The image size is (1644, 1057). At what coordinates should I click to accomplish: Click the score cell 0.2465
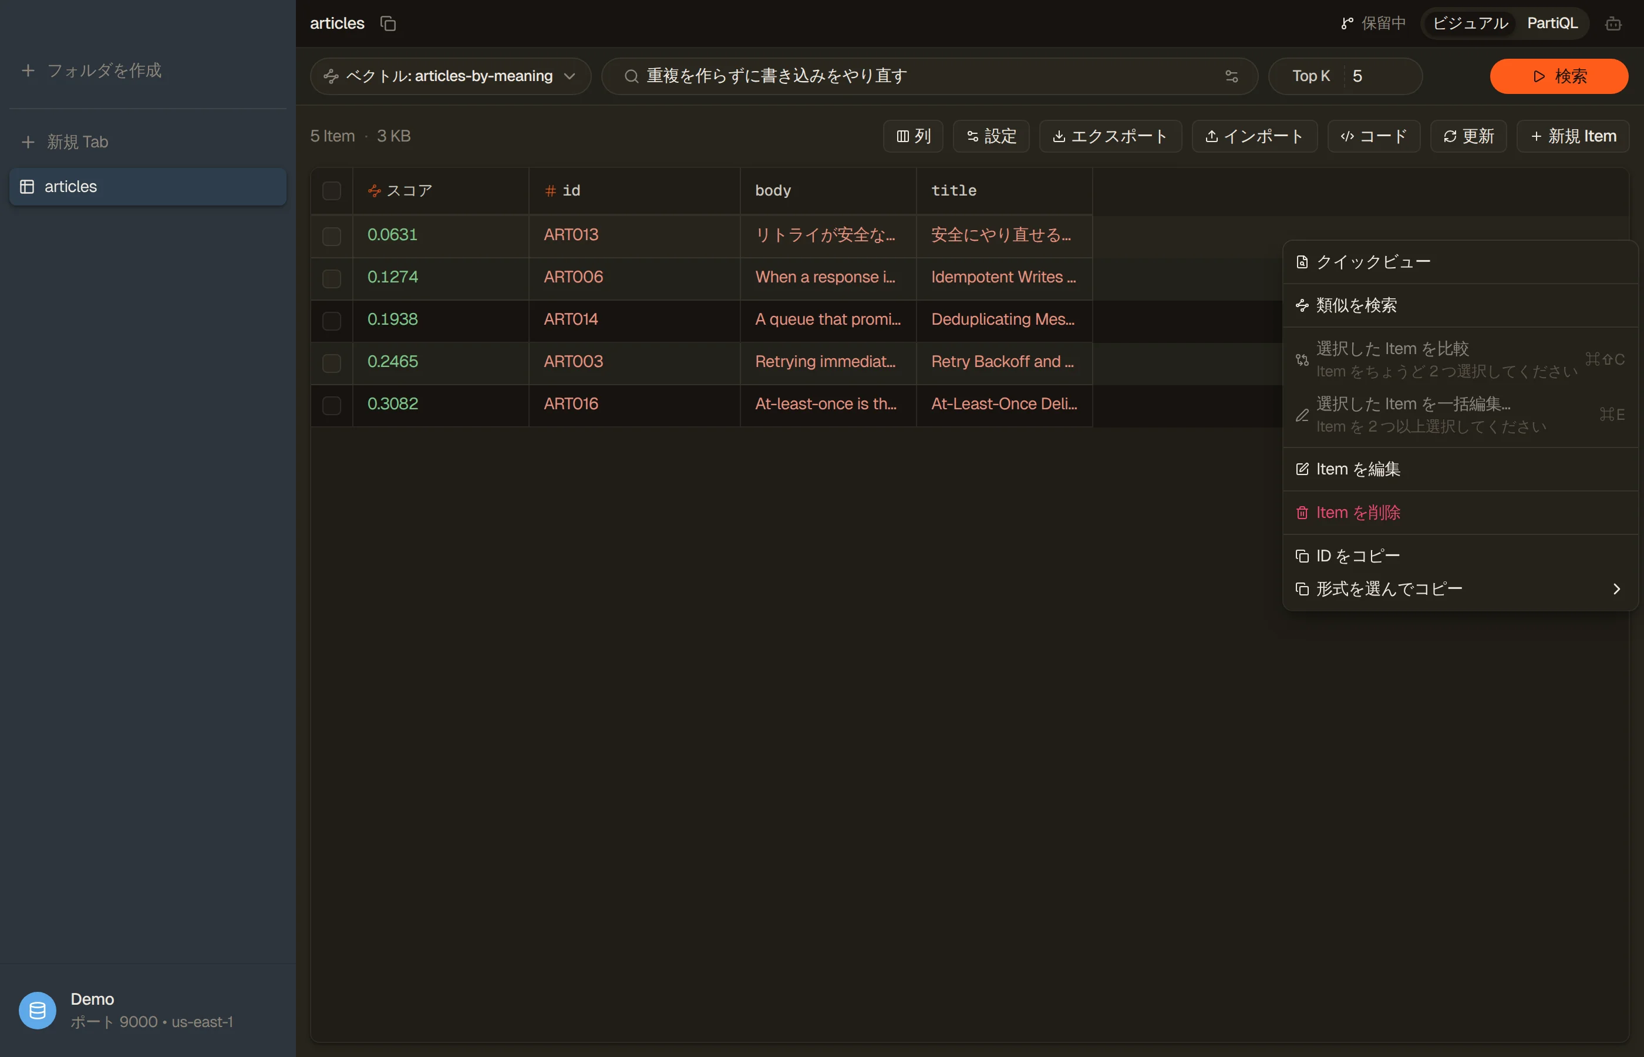pos(441,362)
